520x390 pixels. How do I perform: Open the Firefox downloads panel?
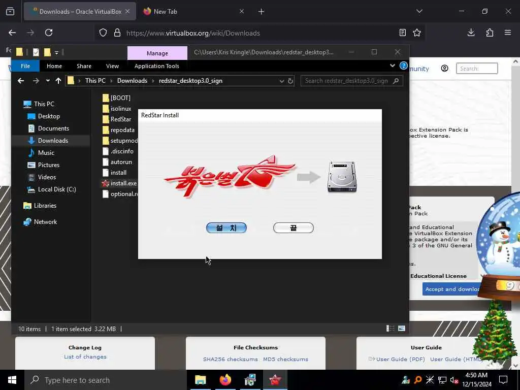coord(471,32)
